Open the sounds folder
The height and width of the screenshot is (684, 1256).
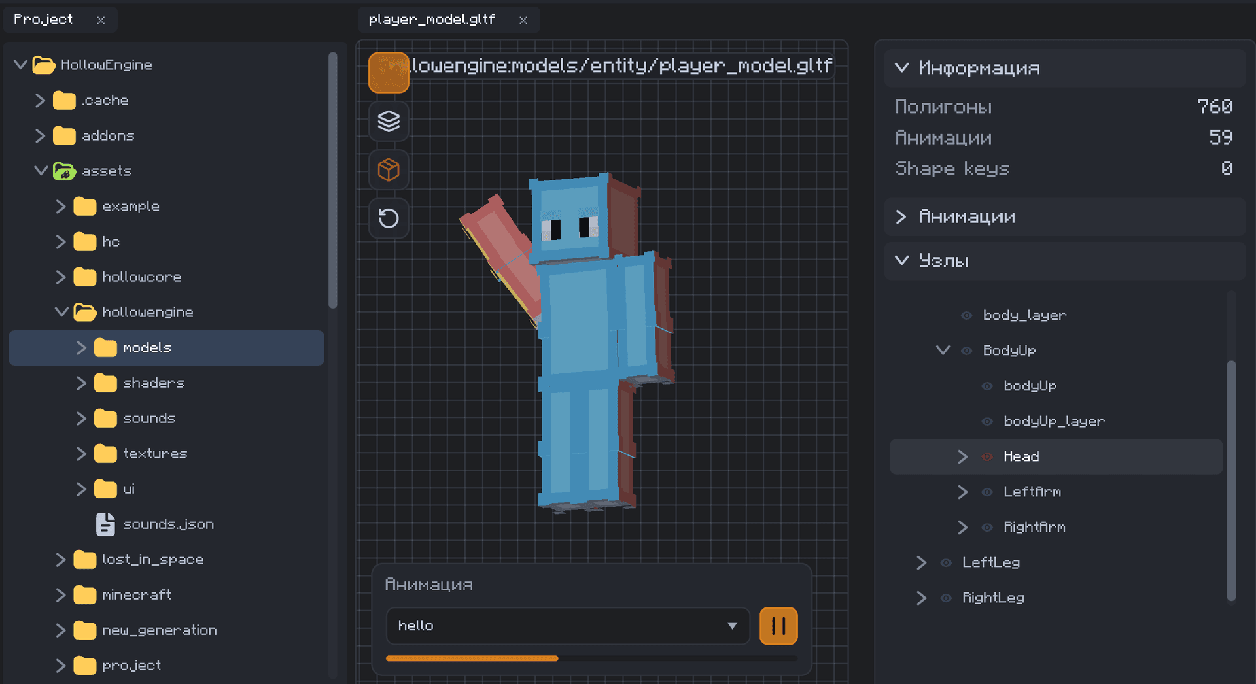[149, 418]
